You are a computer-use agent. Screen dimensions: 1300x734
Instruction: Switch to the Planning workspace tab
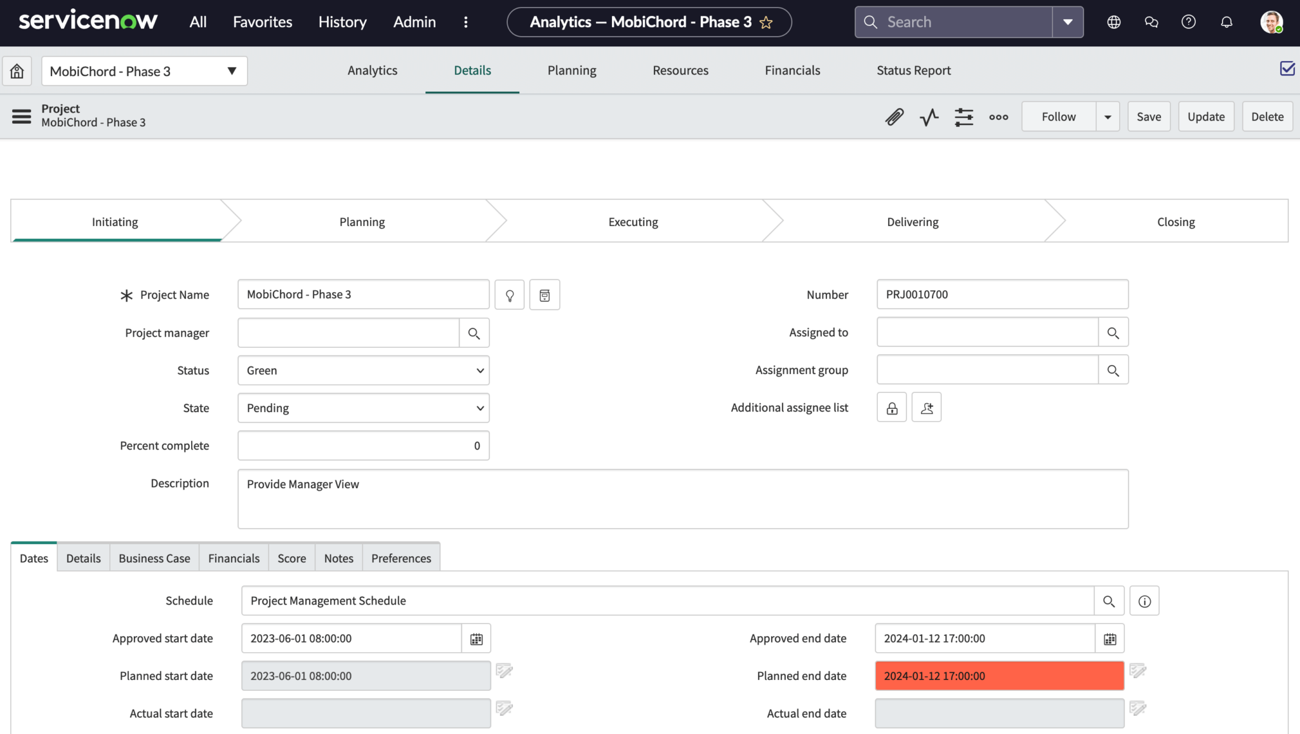(x=572, y=70)
